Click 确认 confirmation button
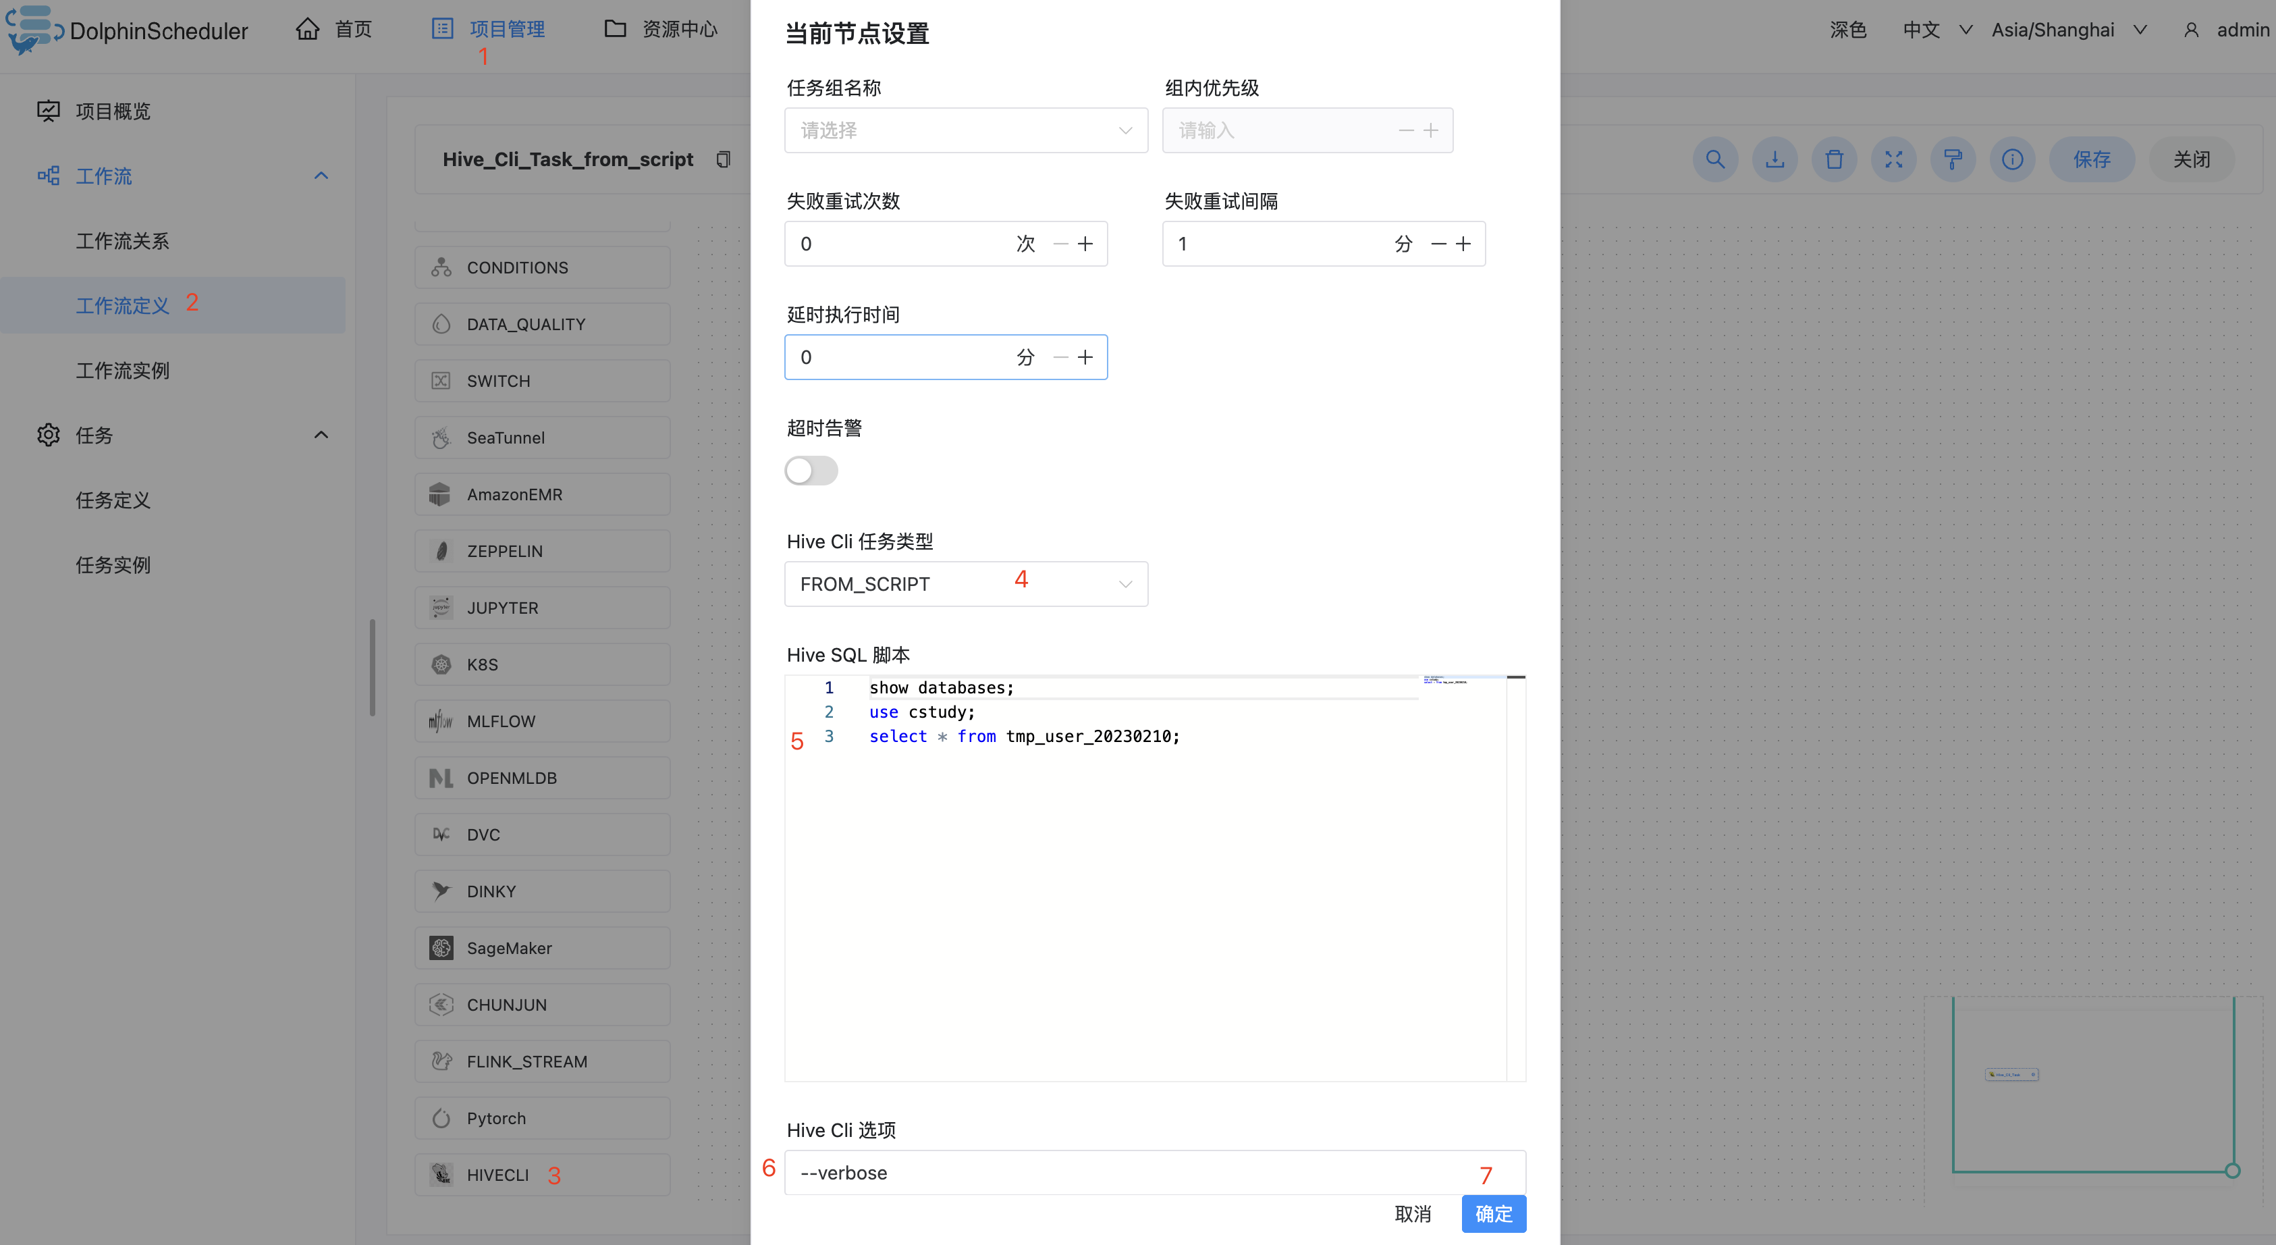The width and height of the screenshot is (2276, 1245). click(1494, 1213)
